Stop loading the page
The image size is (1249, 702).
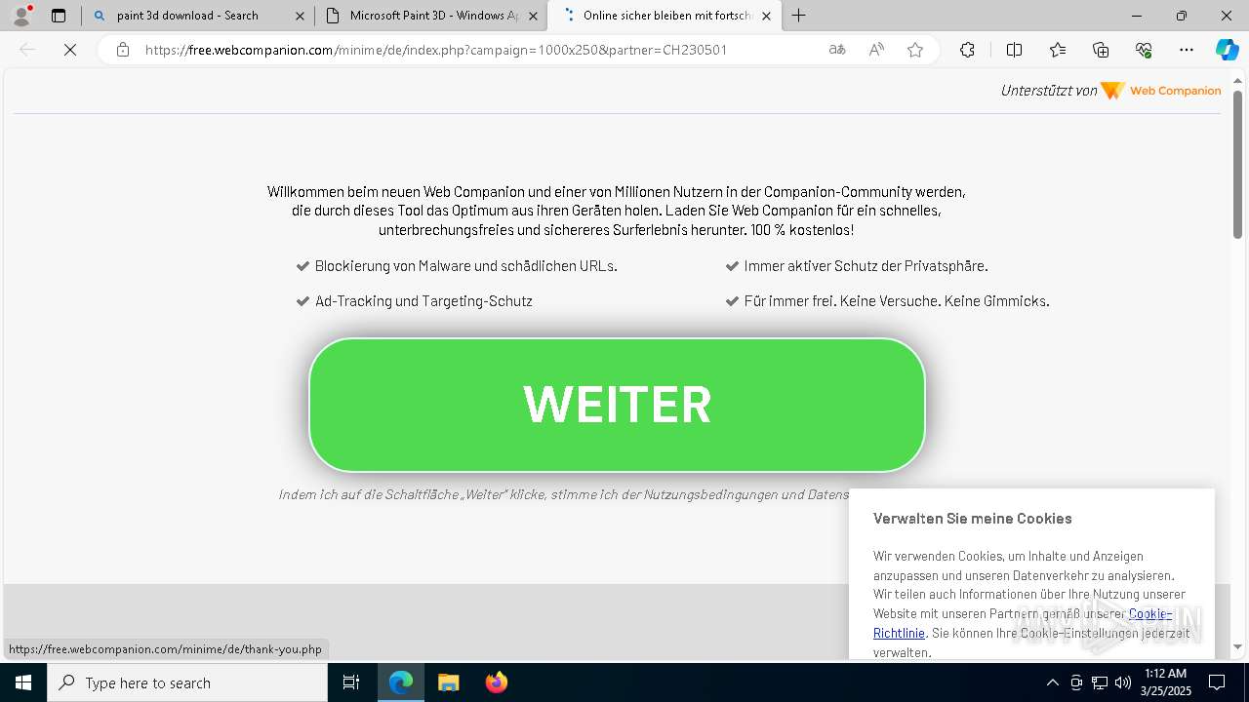tap(70, 50)
